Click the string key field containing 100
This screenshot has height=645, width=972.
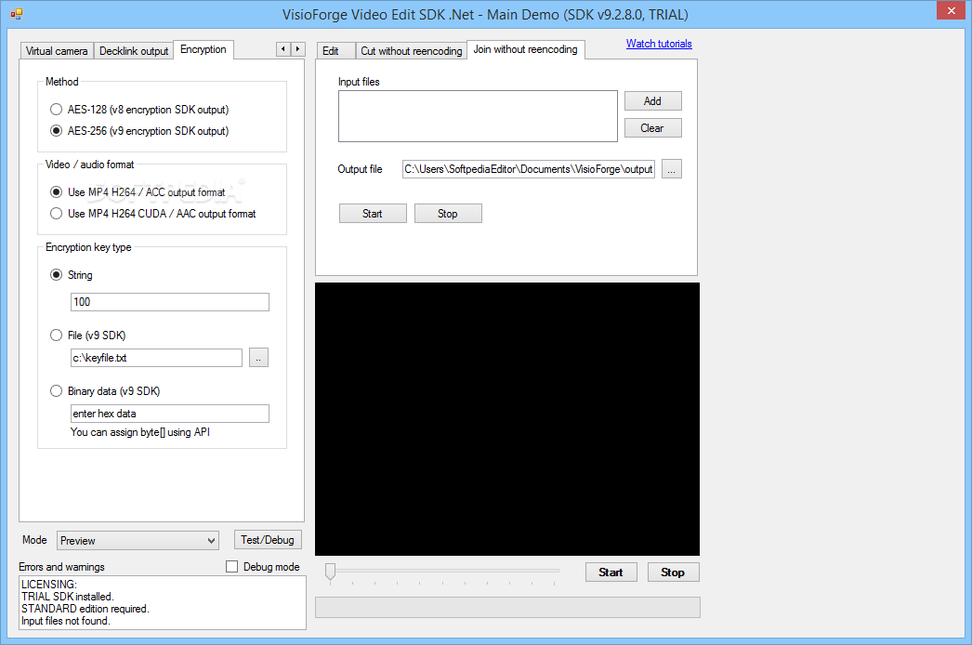170,302
